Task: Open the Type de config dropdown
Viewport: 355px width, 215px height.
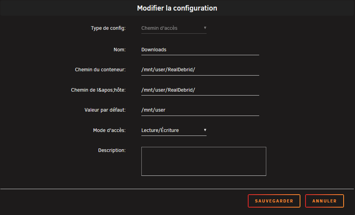Action: [x=174, y=28]
